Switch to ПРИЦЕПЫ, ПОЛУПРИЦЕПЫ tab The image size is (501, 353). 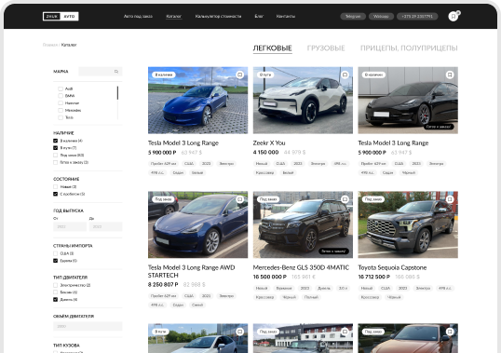[x=409, y=48]
